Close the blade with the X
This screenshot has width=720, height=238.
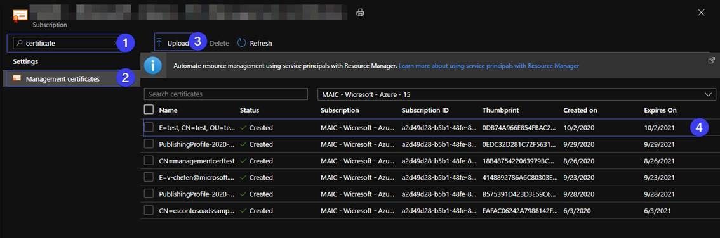(701, 13)
